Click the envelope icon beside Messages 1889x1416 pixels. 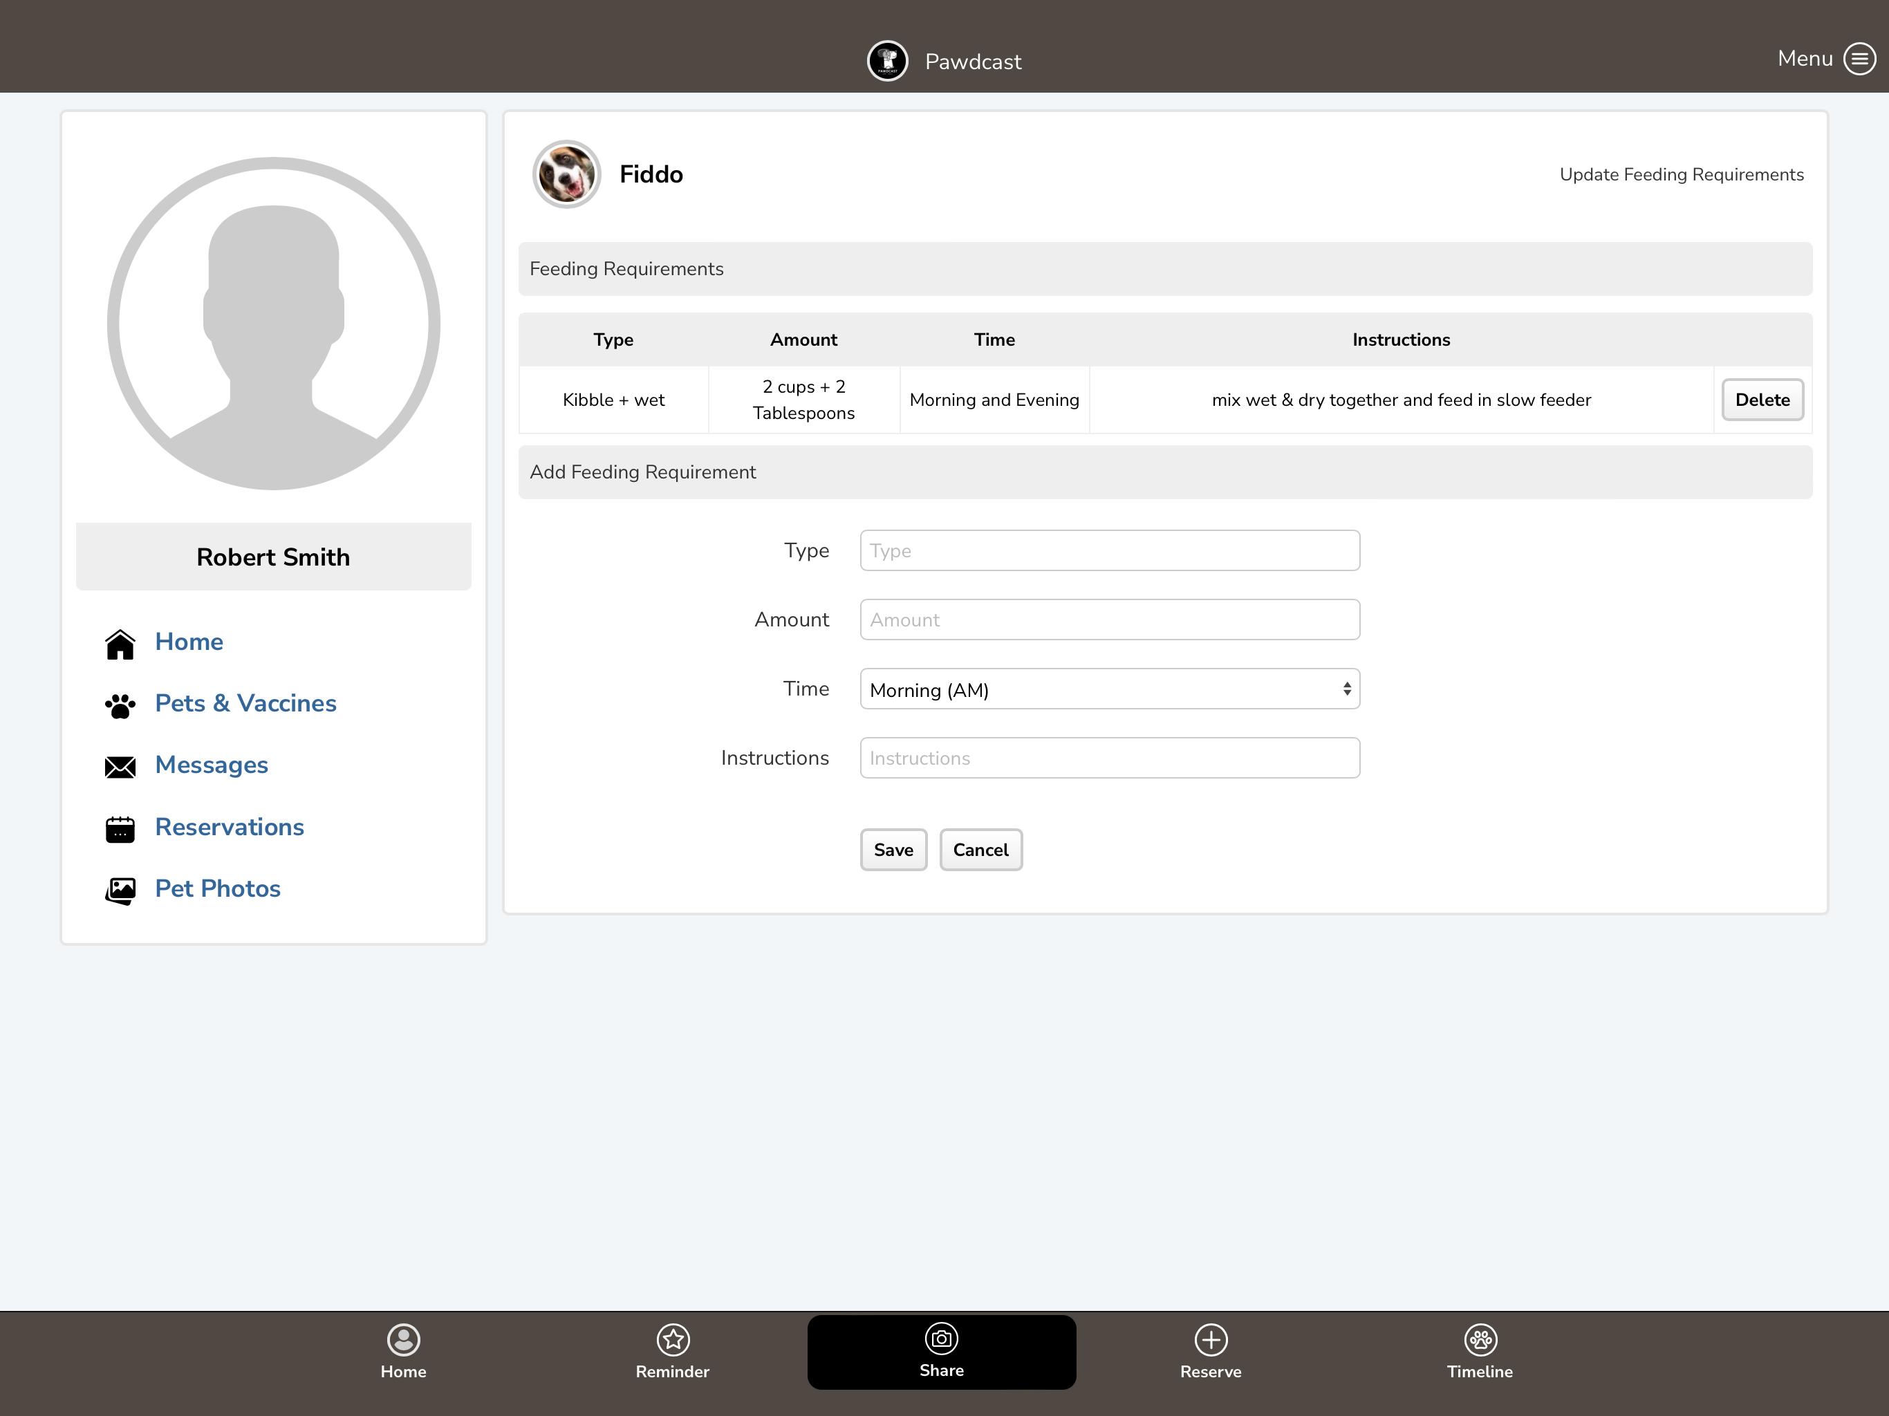tap(120, 767)
